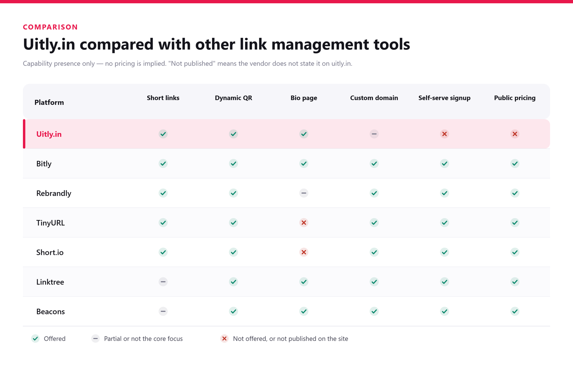This screenshot has width=573, height=368.
Task: Click Linktree Custom domain check icon
Action: coord(374,282)
